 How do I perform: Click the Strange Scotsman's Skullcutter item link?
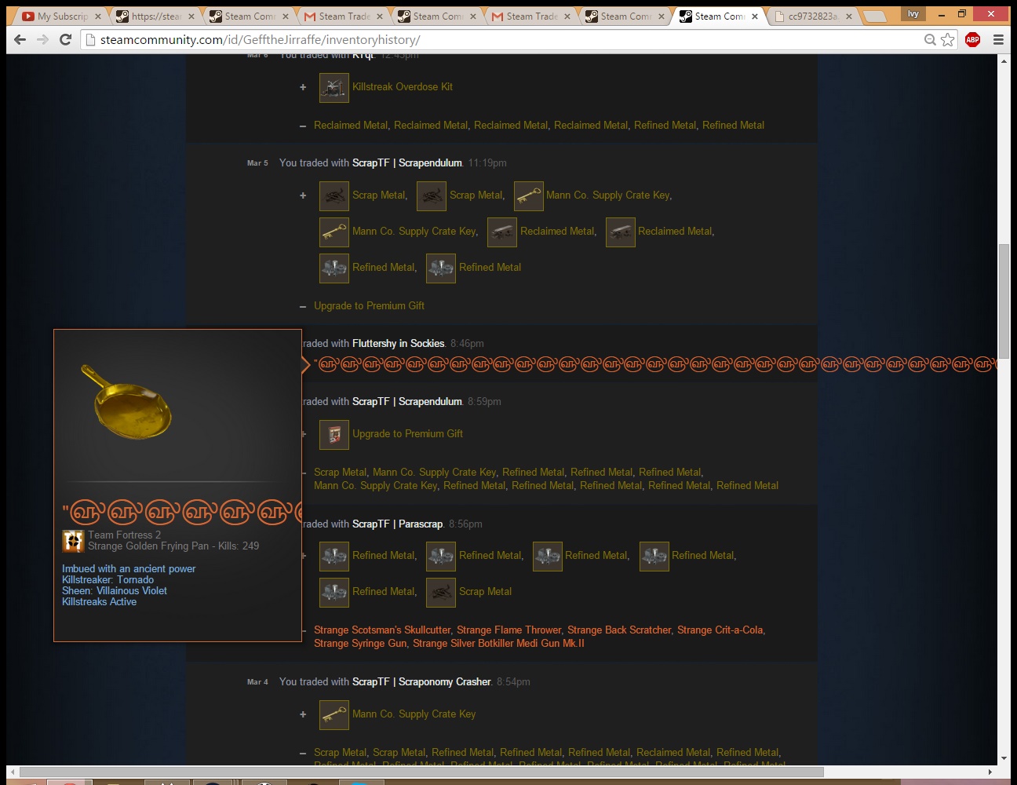point(382,630)
